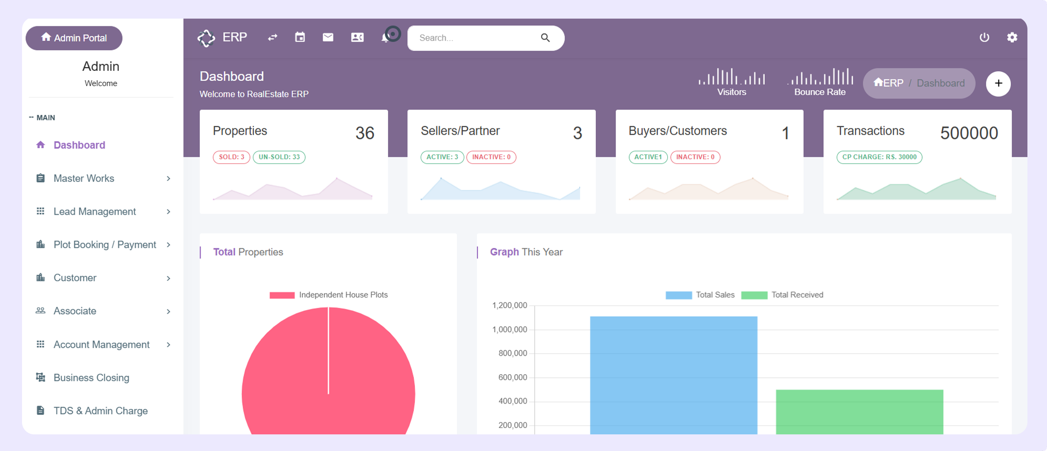The width and height of the screenshot is (1047, 451).
Task: Click the swap arrows icon in top bar
Action: (x=273, y=38)
